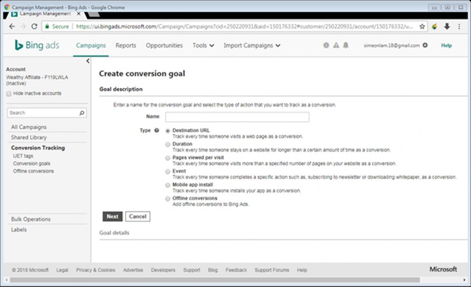The width and height of the screenshot is (471, 287).
Task: Click the Goal details section heading
Action: click(x=114, y=233)
